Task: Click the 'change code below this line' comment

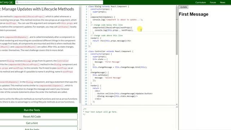Action: point(106,25)
